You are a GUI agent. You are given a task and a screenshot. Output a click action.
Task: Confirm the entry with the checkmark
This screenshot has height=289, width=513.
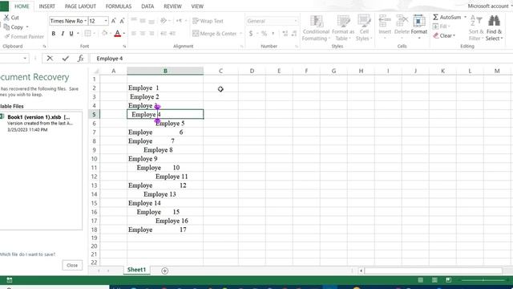pos(66,59)
